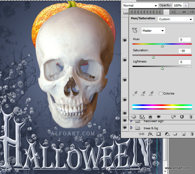This screenshot has width=195, height=174.
Task: Choose the subtract-from-sample eyedropper
Action: point(151,94)
